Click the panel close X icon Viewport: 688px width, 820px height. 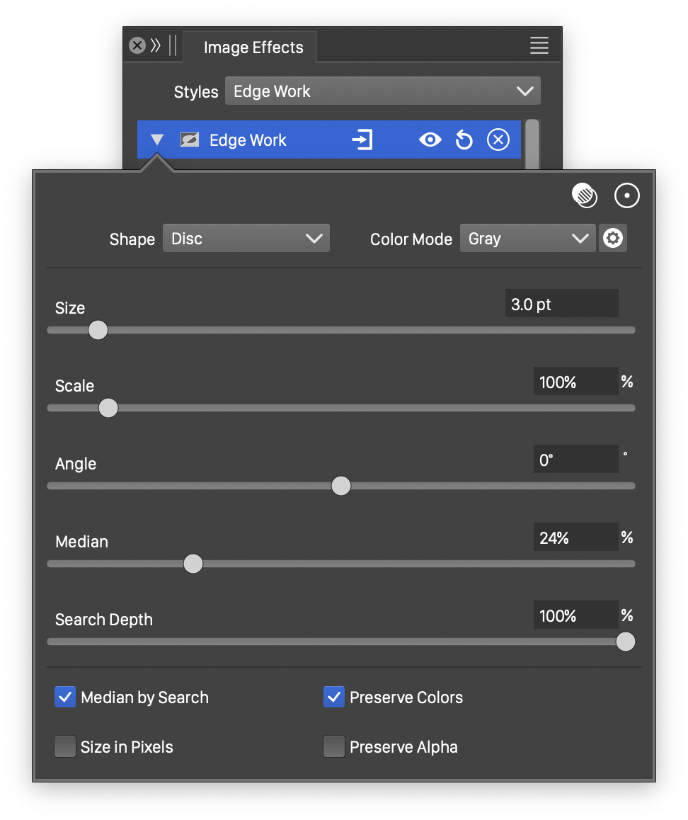click(137, 46)
